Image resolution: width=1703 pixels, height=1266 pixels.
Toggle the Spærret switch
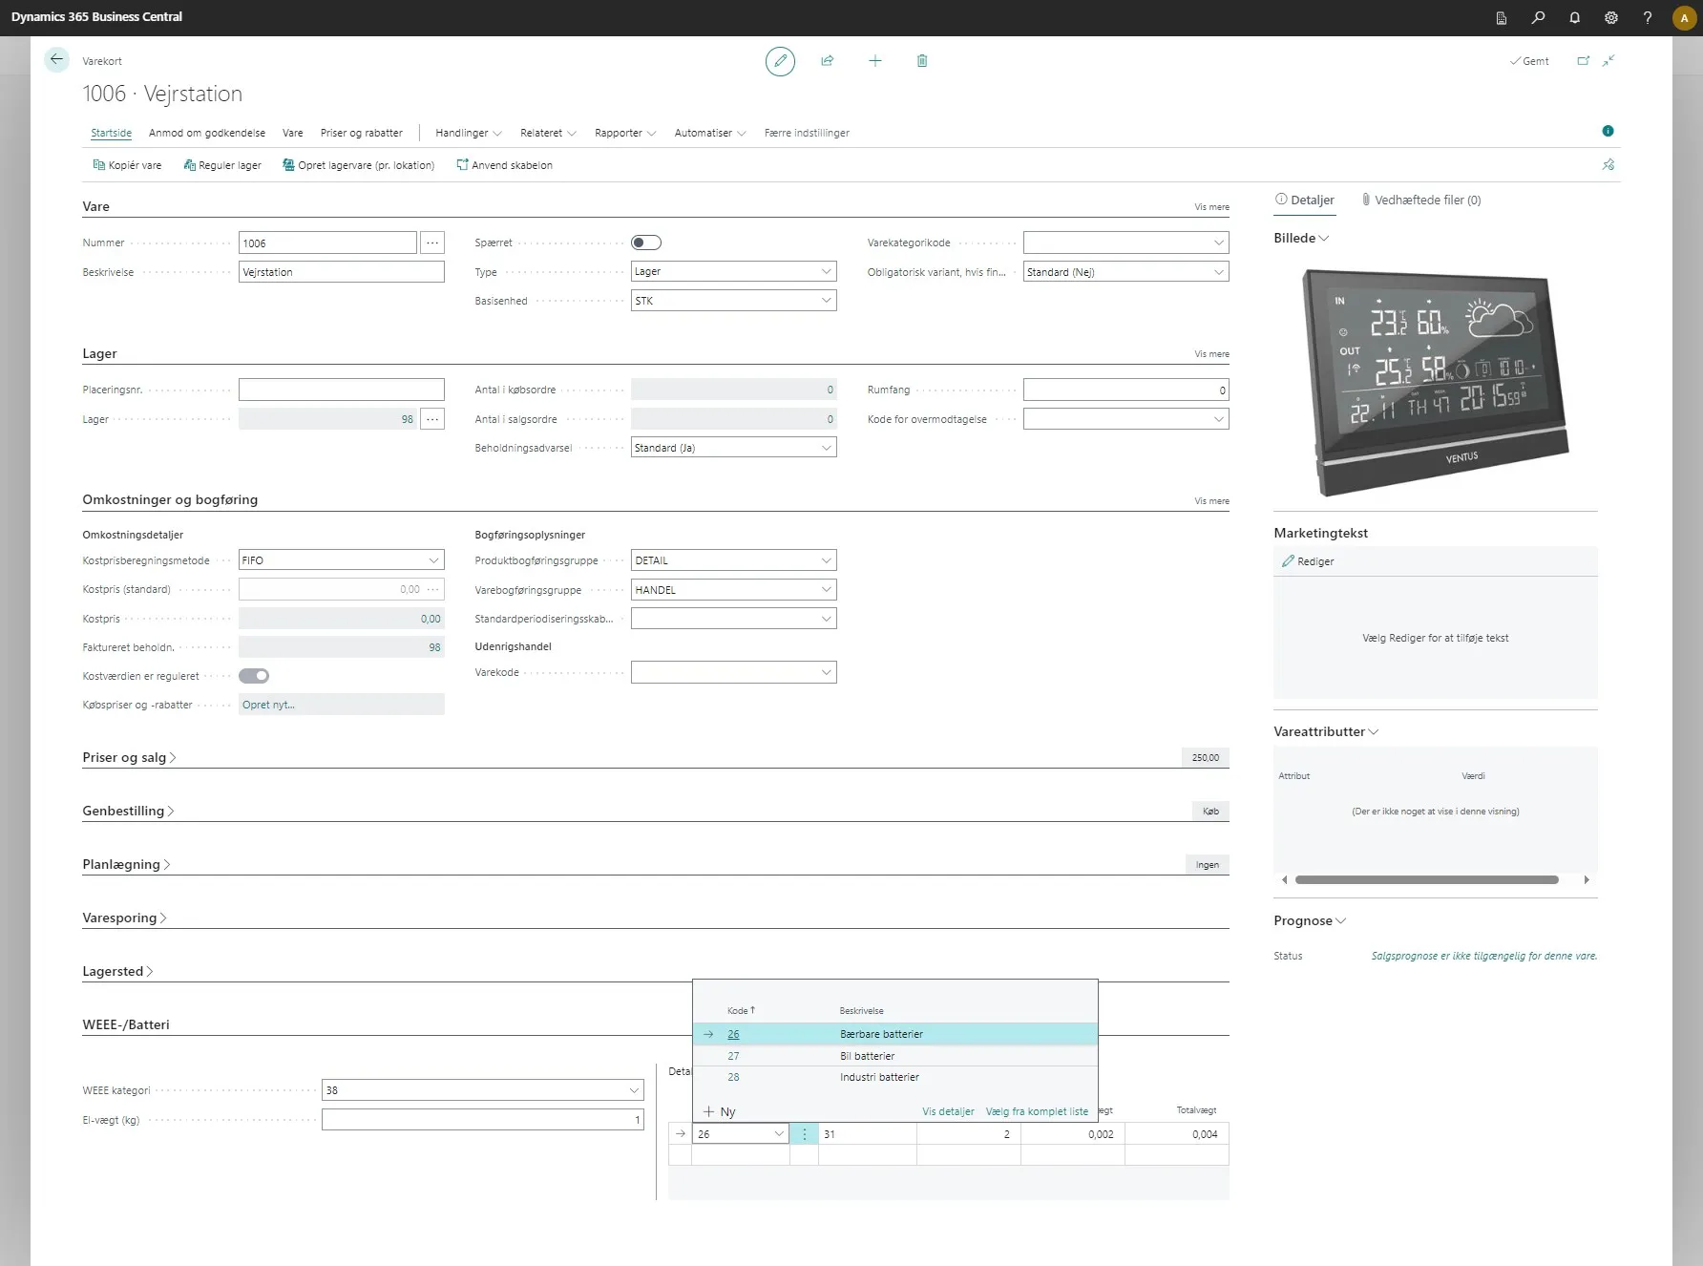(x=646, y=243)
